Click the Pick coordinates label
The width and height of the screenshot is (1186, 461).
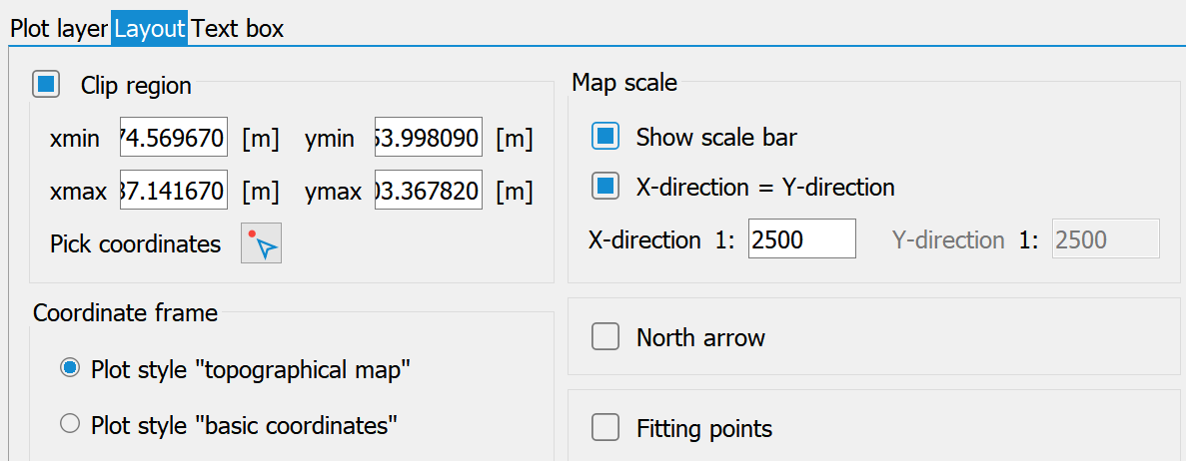135,243
